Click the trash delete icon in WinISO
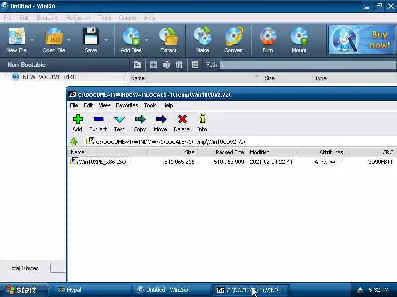This screenshot has height=297, width=397. coord(179,65)
